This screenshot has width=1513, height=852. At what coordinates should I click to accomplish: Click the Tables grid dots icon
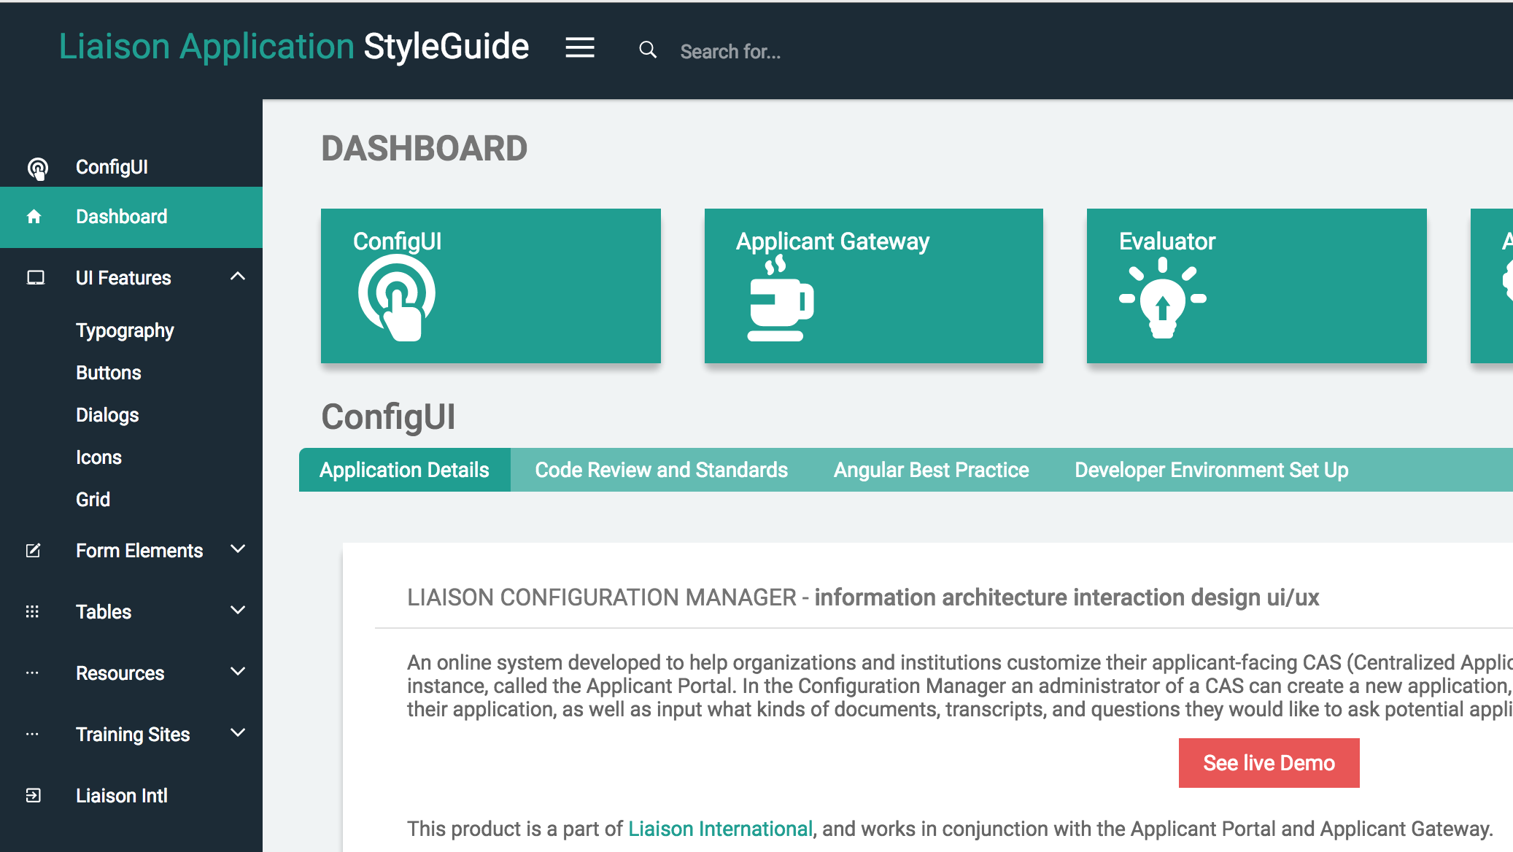(x=32, y=612)
